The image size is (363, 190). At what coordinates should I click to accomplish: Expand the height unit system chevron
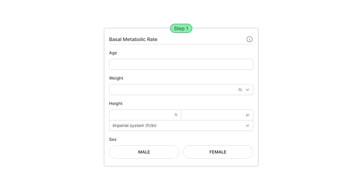[x=248, y=125]
